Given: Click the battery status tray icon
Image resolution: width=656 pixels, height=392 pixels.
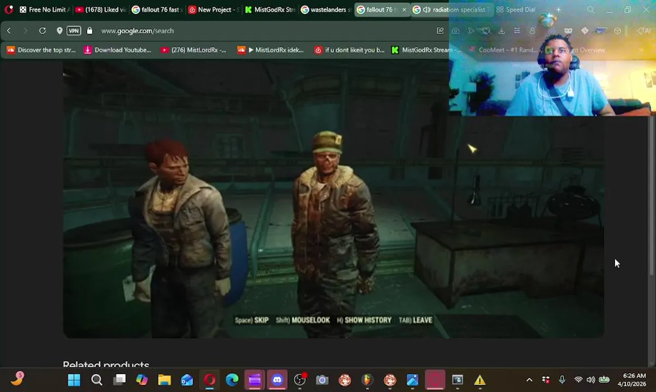Looking at the screenshot, I should click(x=604, y=380).
